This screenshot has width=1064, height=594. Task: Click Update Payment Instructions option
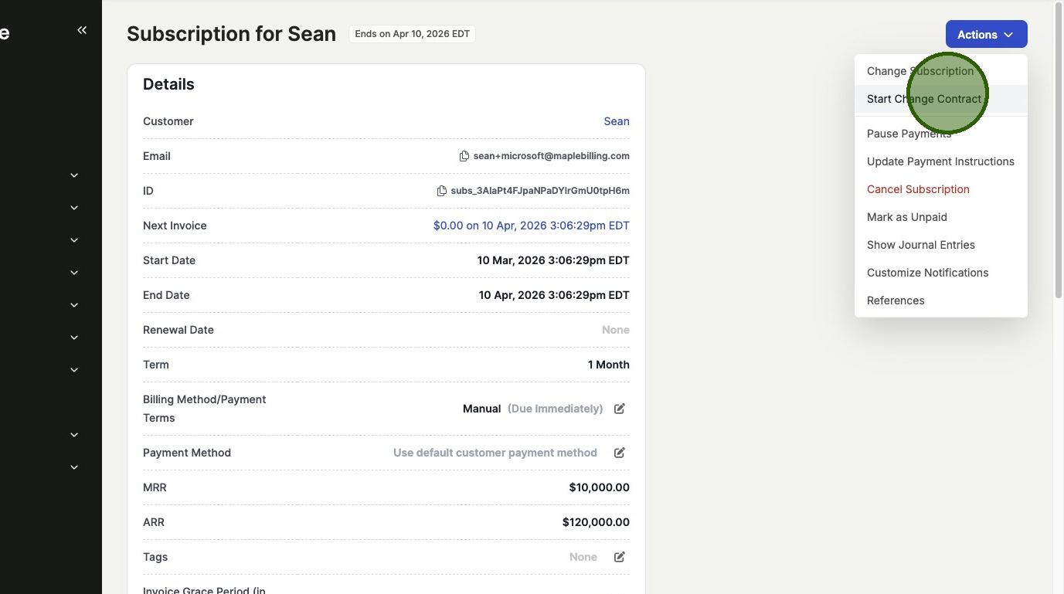click(x=940, y=161)
